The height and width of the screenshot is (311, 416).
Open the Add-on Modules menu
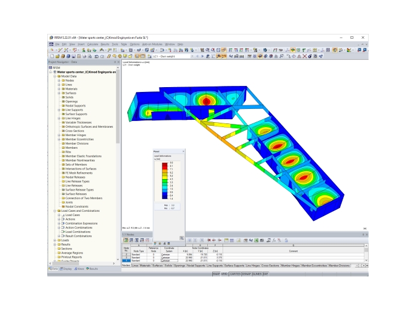click(152, 44)
